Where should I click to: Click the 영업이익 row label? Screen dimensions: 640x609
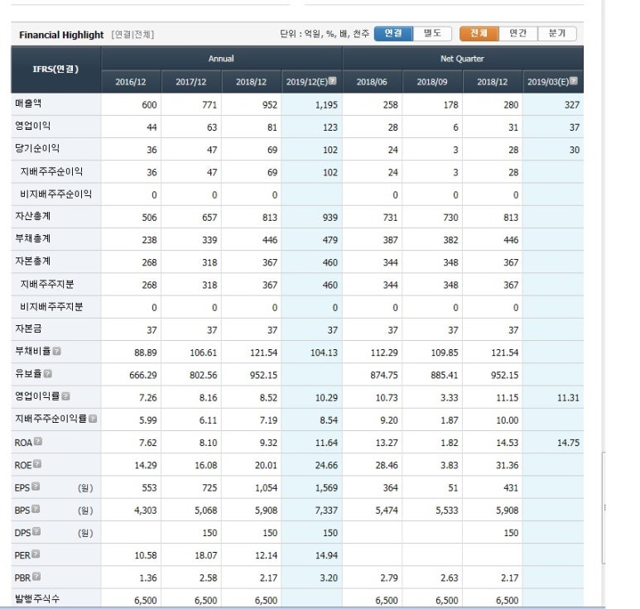(32, 126)
